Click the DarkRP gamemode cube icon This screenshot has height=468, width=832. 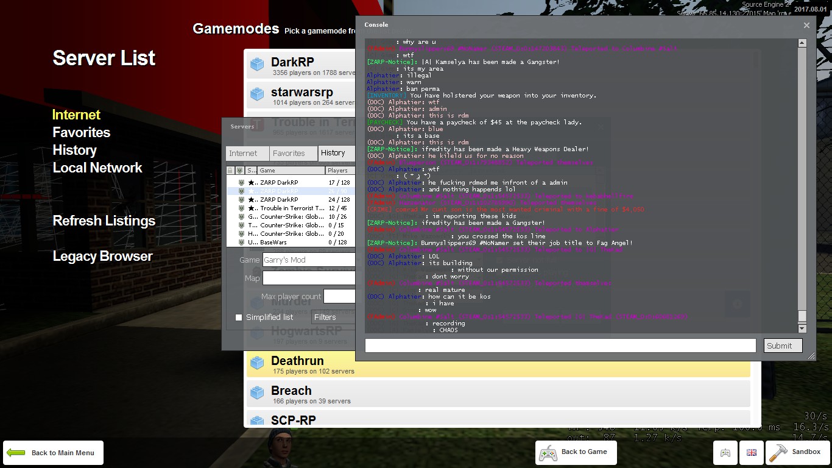tap(258, 64)
